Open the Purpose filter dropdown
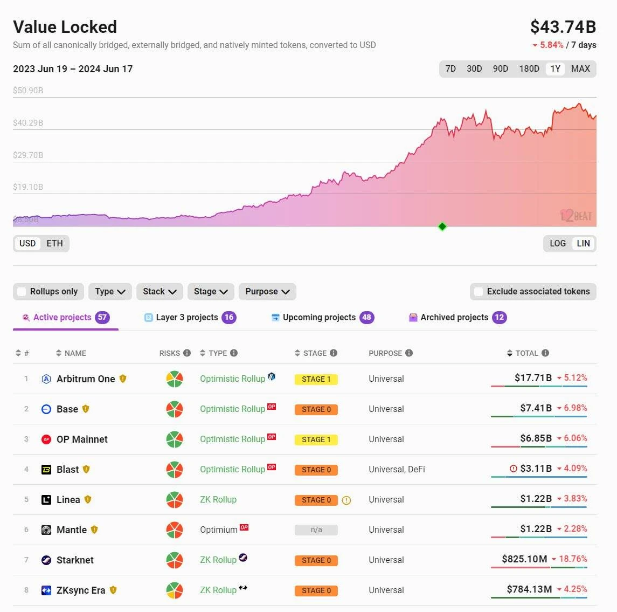The image size is (617, 612). pos(267,291)
